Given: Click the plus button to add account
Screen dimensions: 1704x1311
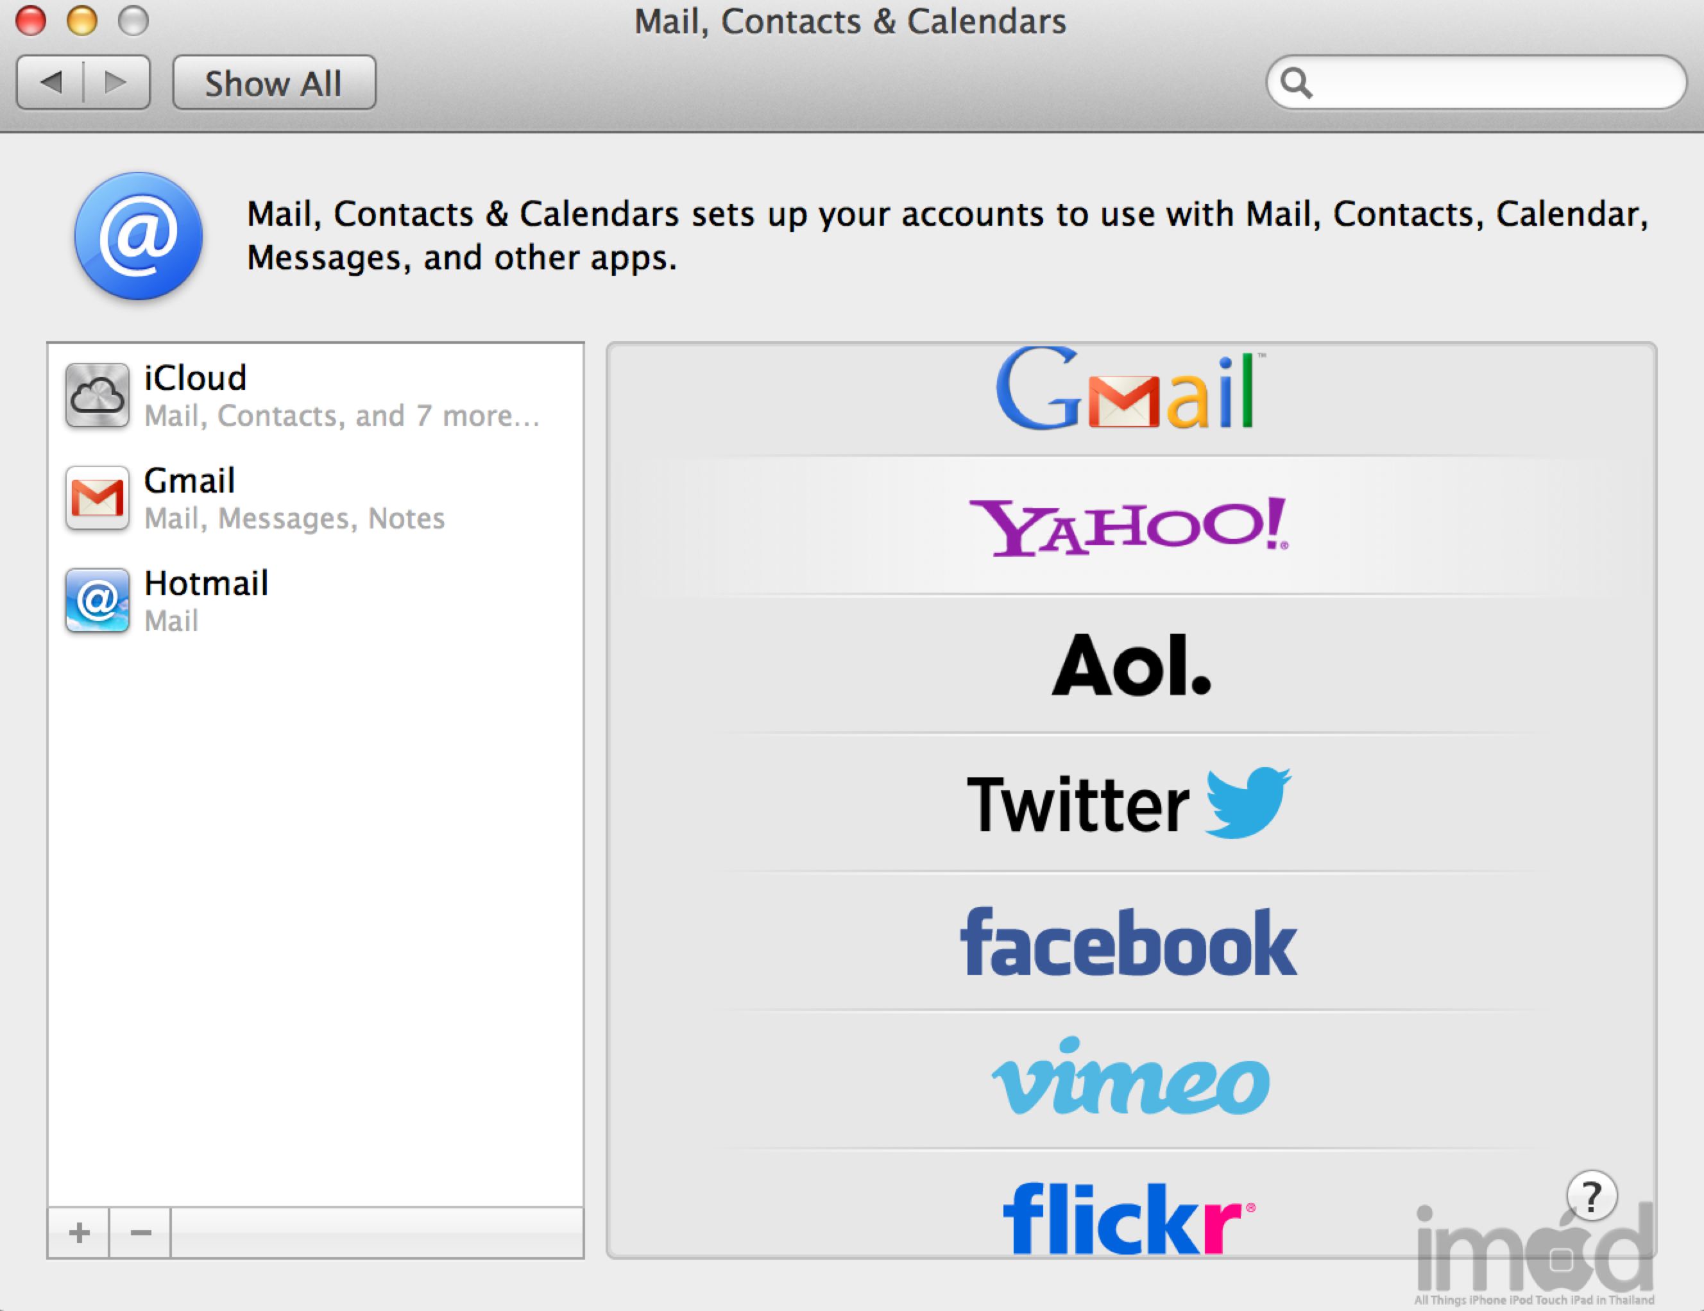Looking at the screenshot, I should pyautogui.click(x=79, y=1233).
